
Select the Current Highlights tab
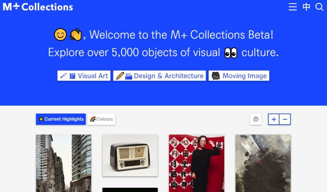61,119
